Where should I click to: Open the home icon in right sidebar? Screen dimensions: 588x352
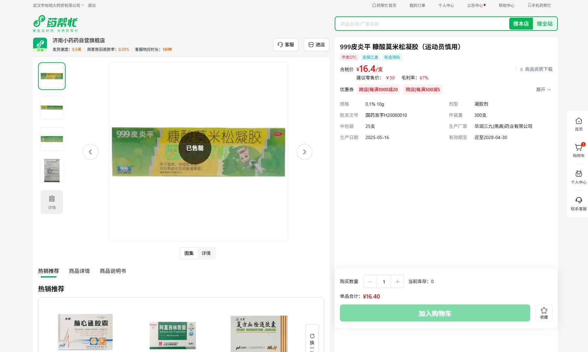pos(578,121)
